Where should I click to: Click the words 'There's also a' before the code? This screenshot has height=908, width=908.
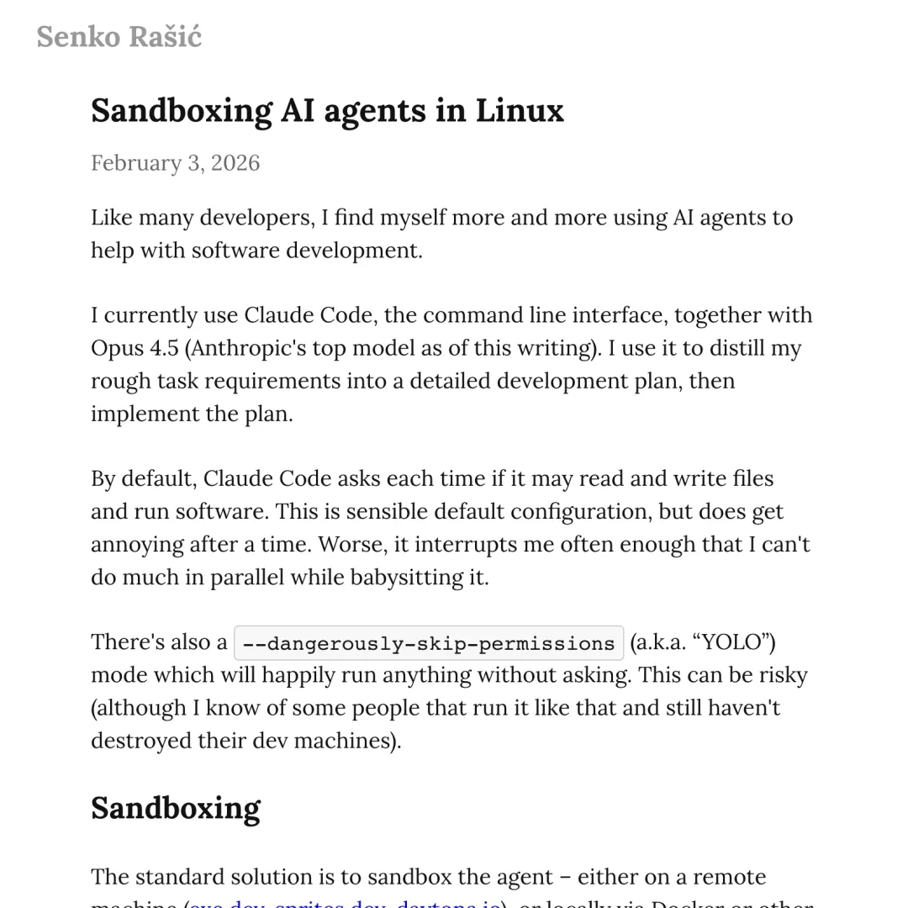click(x=159, y=642)
